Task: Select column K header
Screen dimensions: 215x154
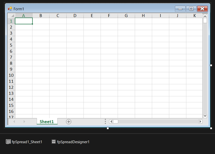Action: pos(194,16)
